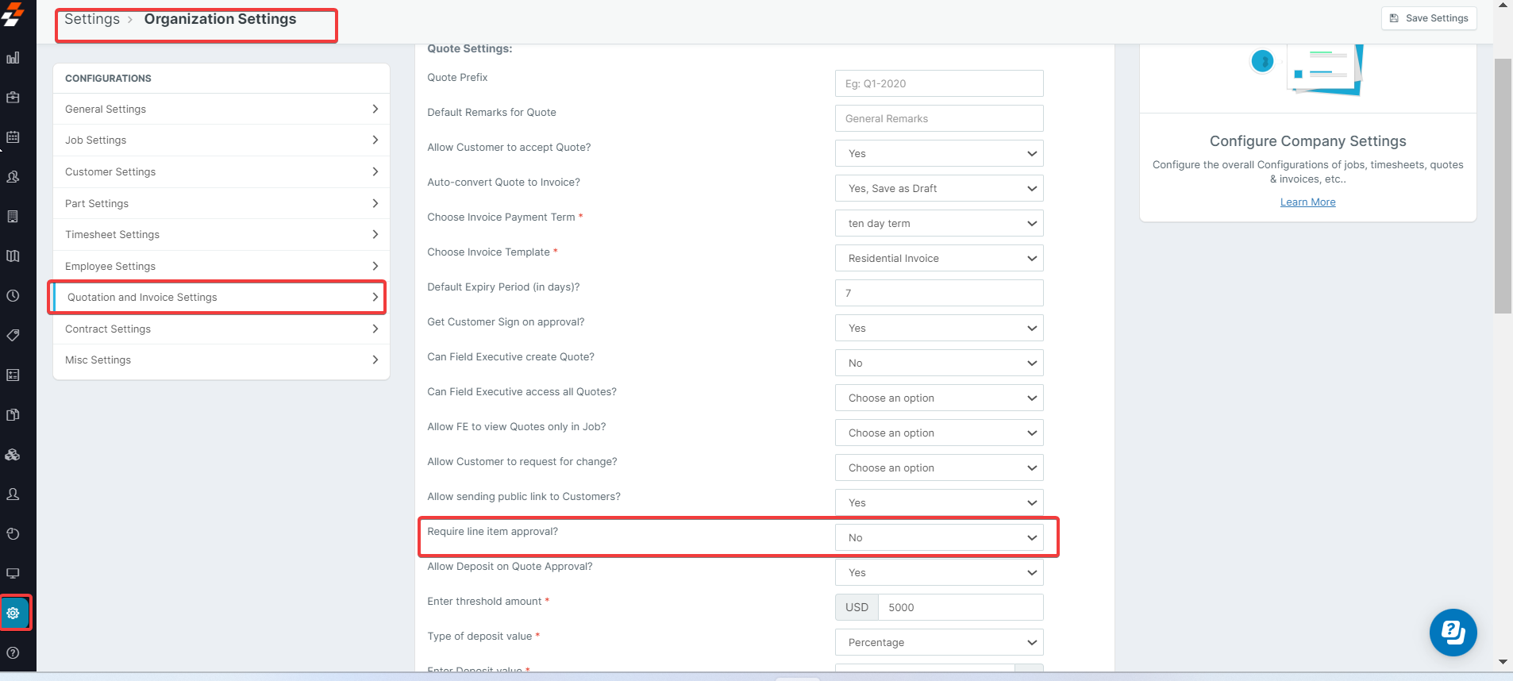1513x681 pixels.
Task: Click the clock icon in sidebar
Action: point(13,296)
